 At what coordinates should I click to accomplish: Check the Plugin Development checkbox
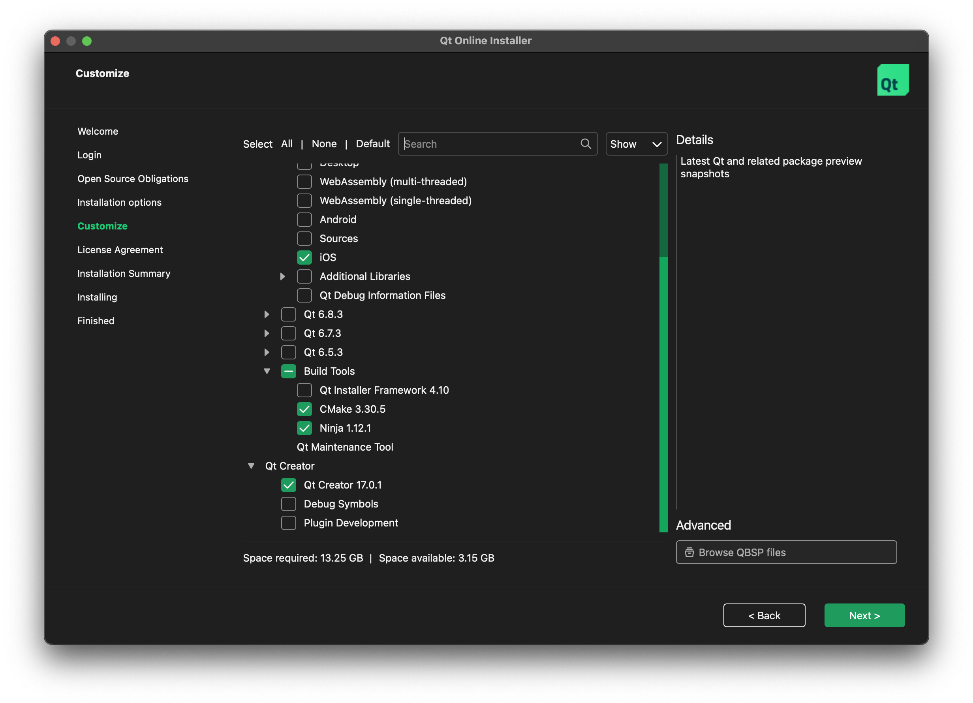[x=288, y=523]
